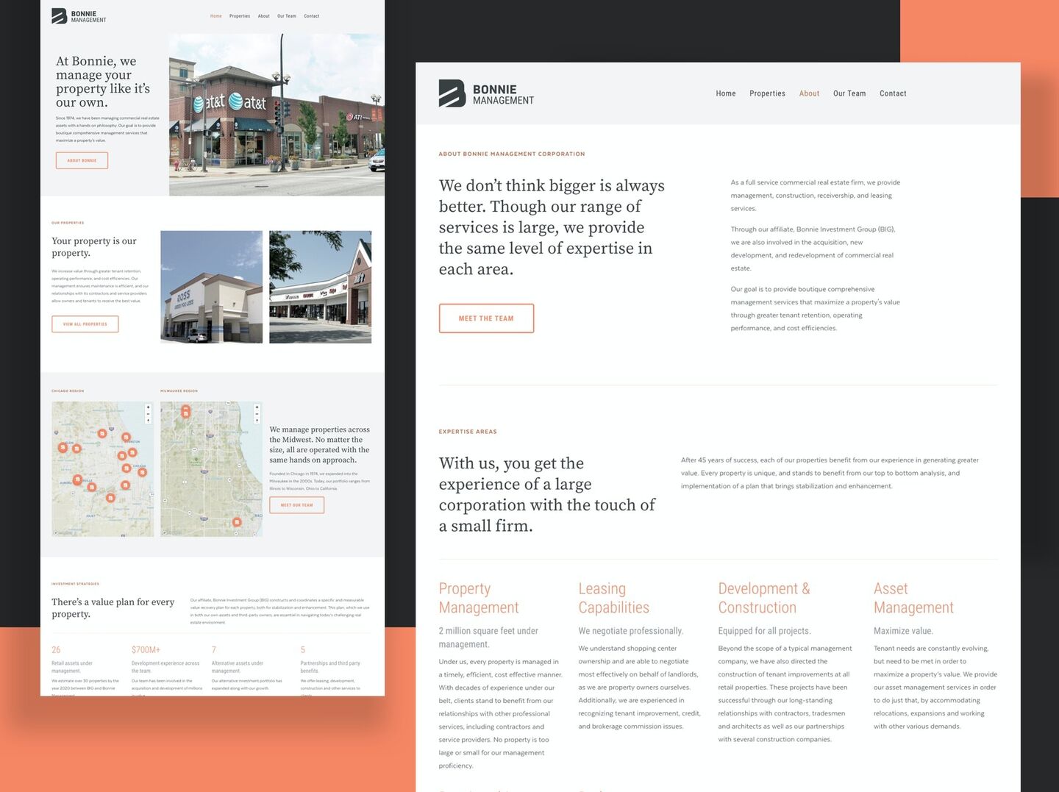Click the Leasing Capabilities heading
This screenshot has width=1059, height=792.
coord(614,598)
